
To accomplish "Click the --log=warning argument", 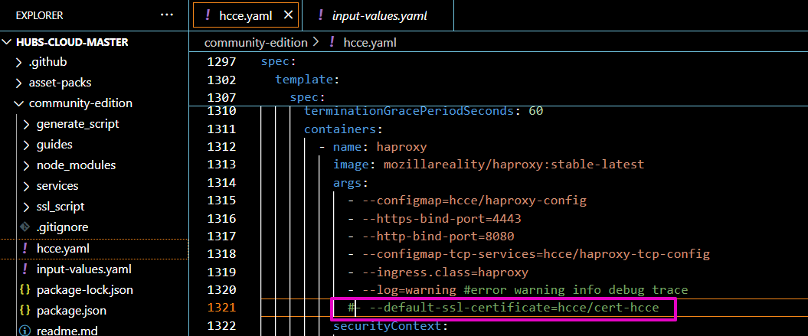I will (x=409, y=290).
